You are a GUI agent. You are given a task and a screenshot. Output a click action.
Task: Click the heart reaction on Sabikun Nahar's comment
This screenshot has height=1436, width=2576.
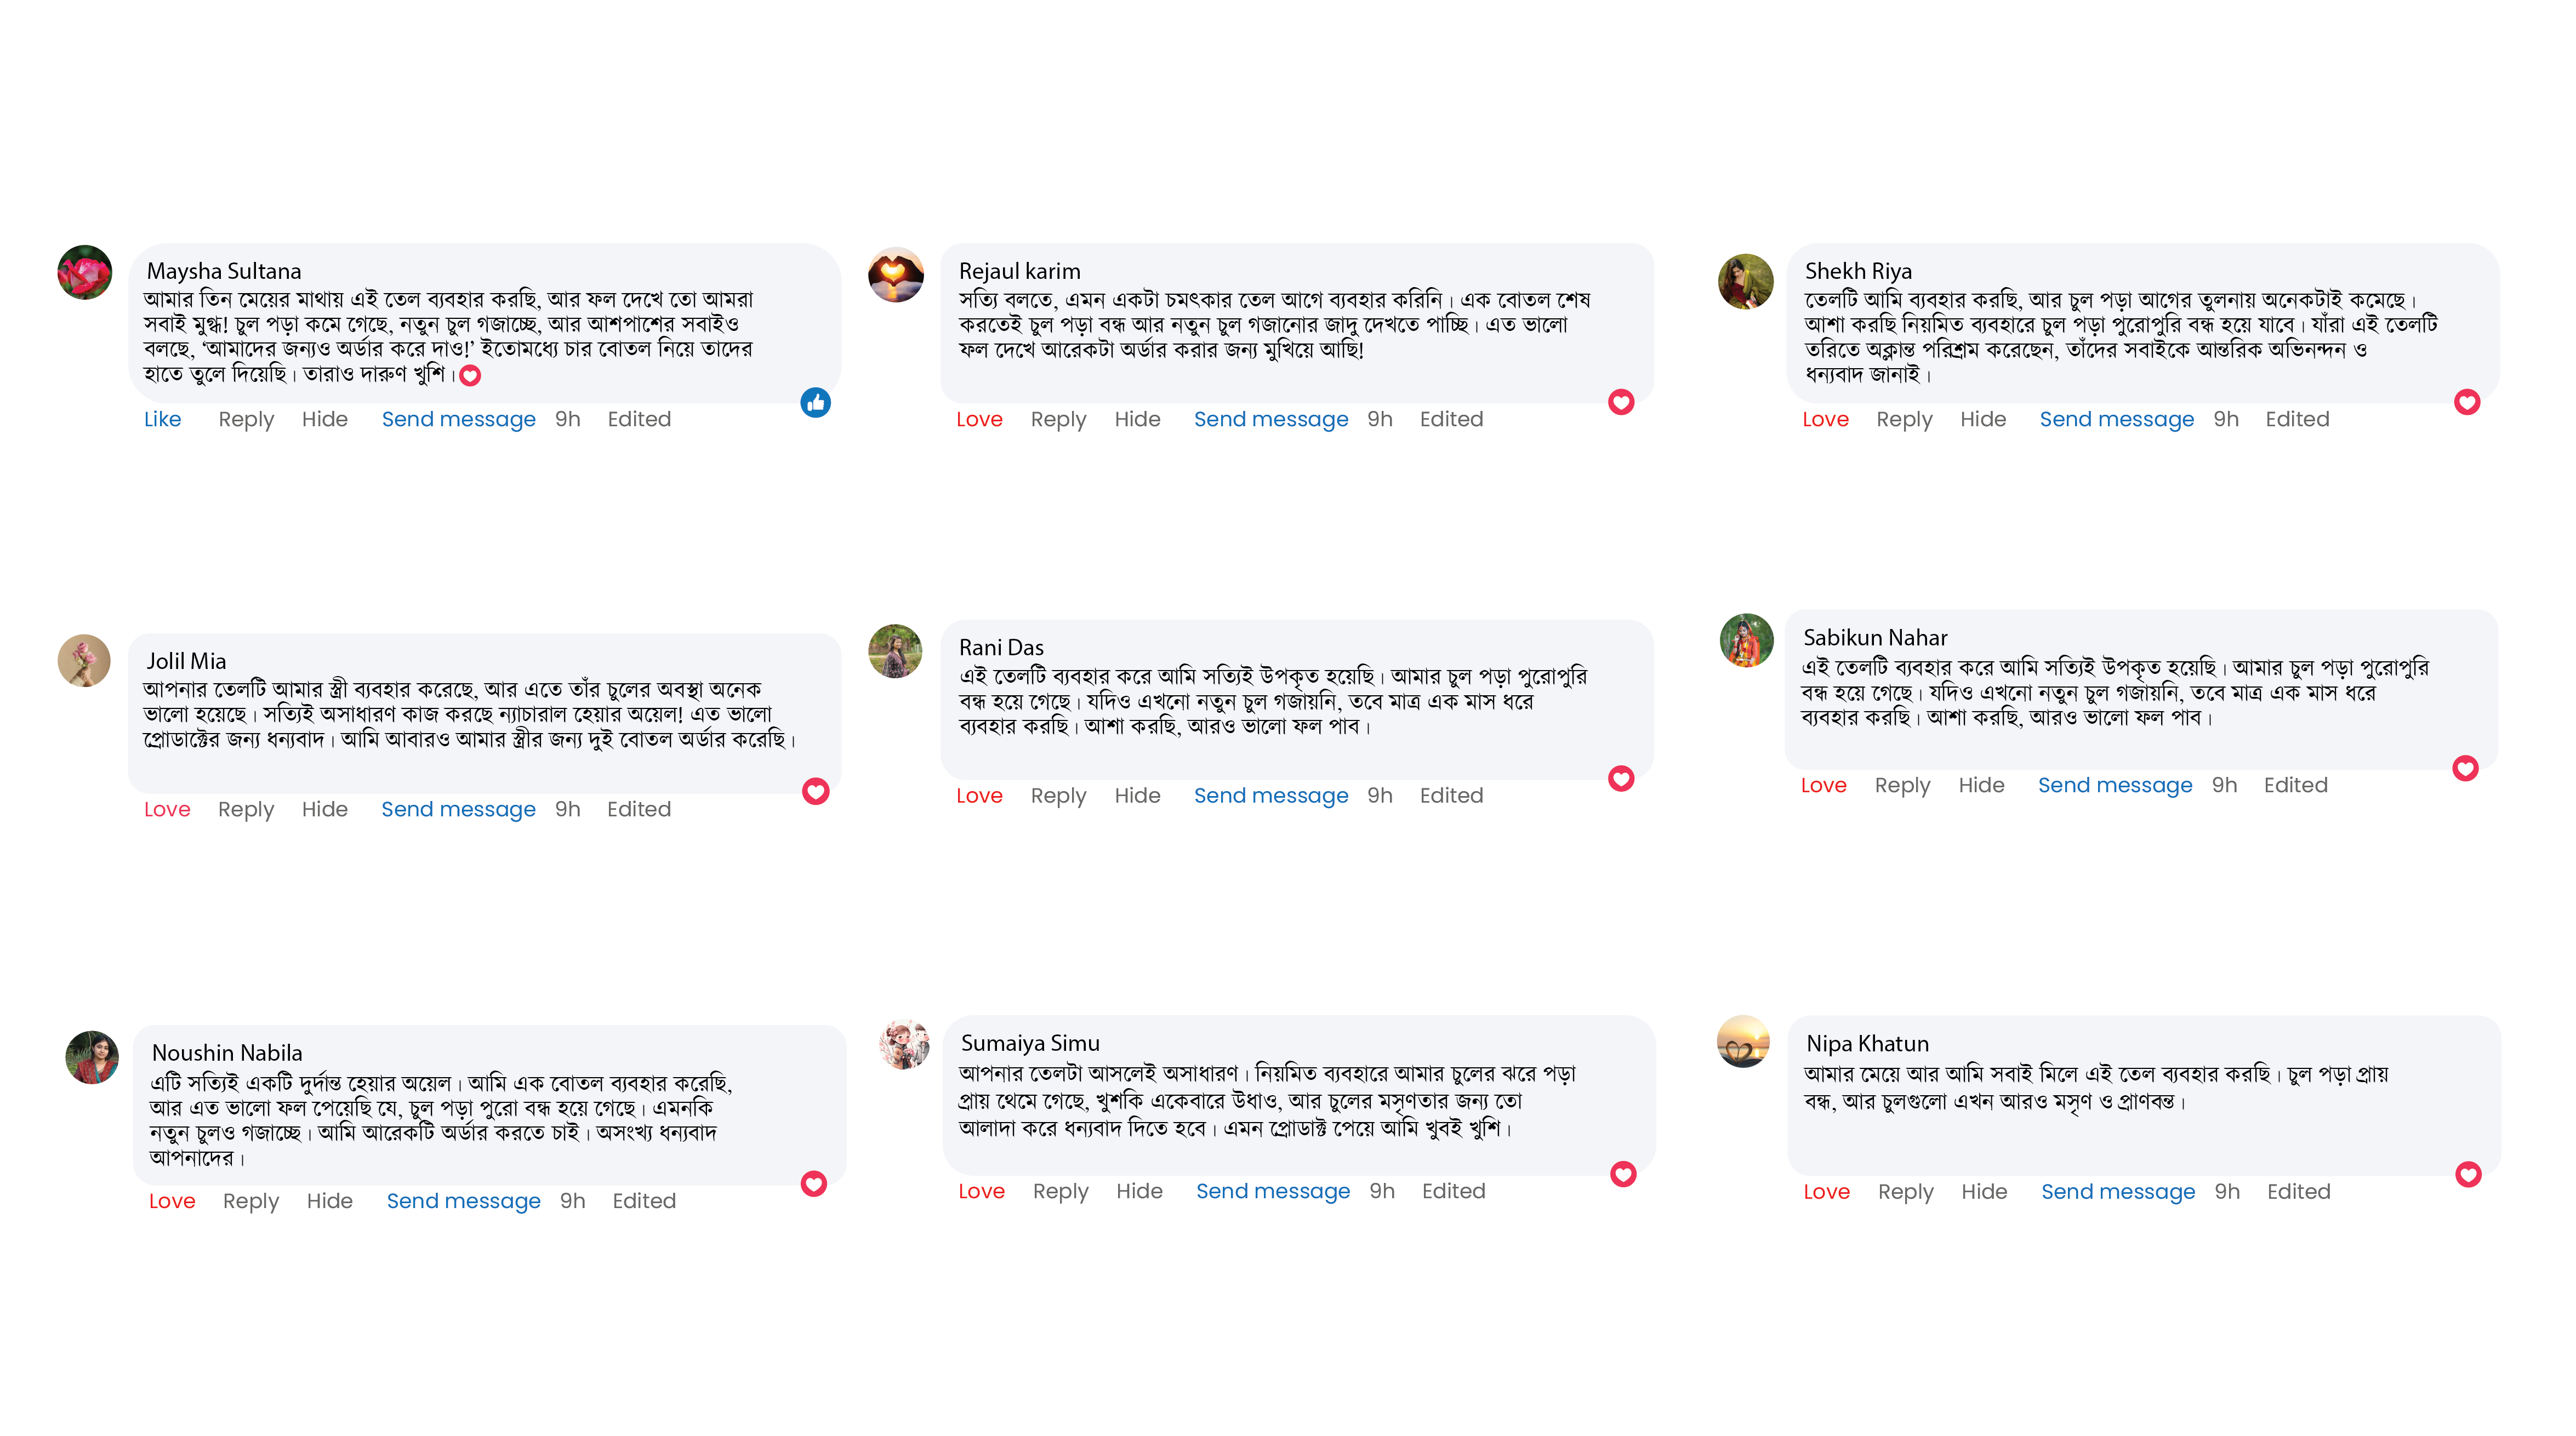coord(2465,769)
